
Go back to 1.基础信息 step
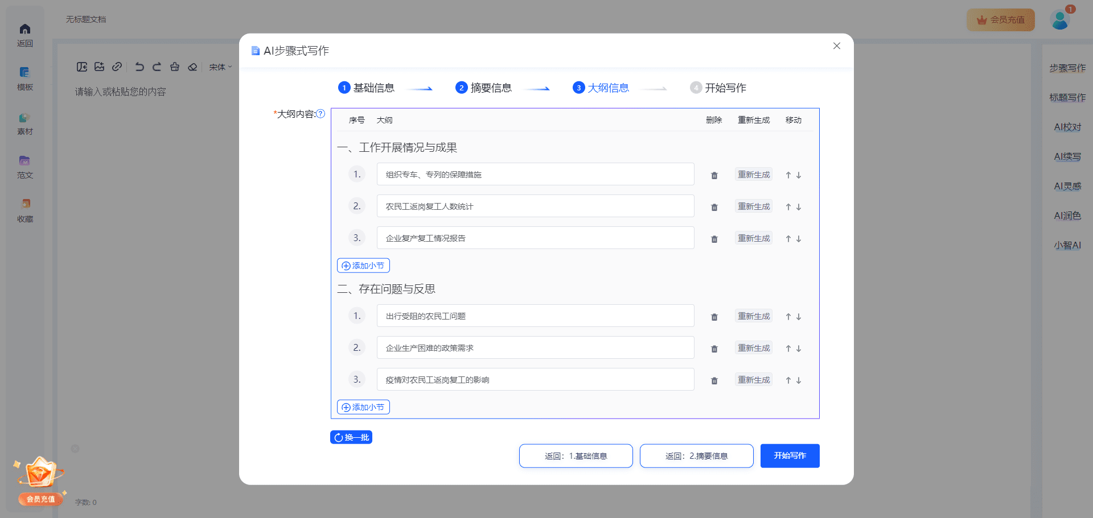(x=576, y=456)
